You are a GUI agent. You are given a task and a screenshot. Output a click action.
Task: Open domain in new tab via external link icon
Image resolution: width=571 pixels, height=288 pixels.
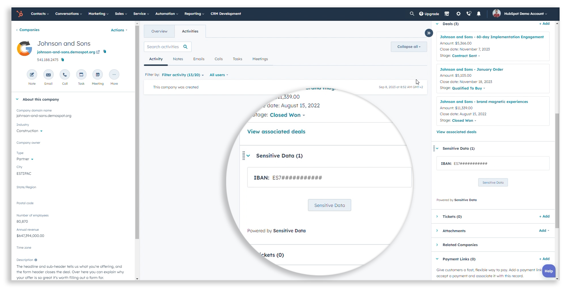click(98, 52)
